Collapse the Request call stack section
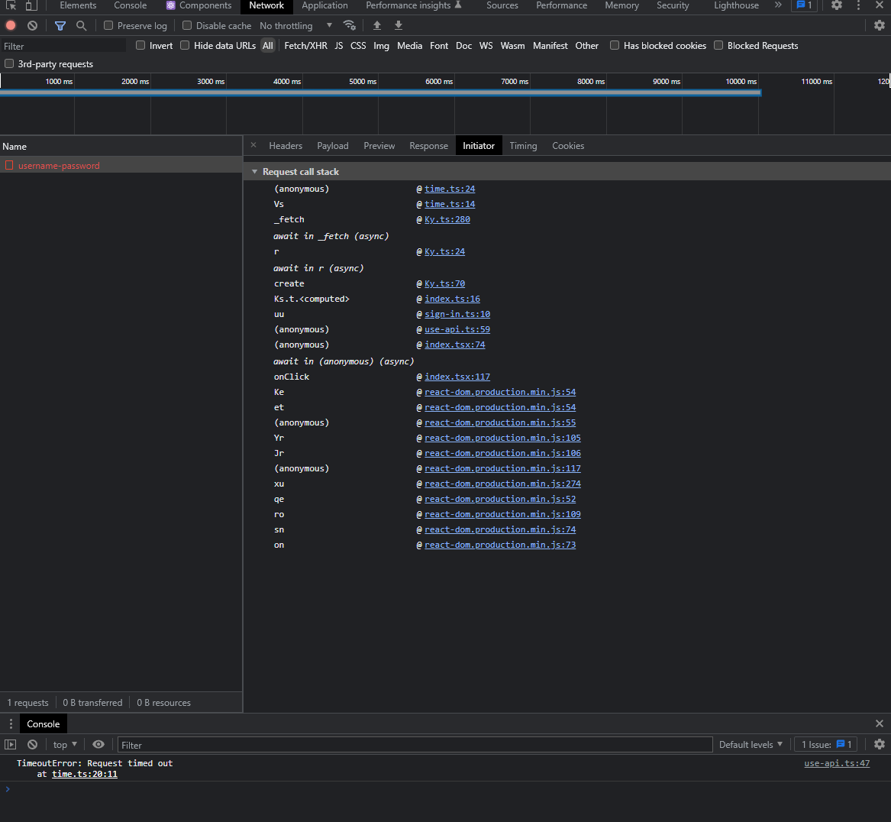This screenshot has width=891, height=822. (x=255, y=171)
